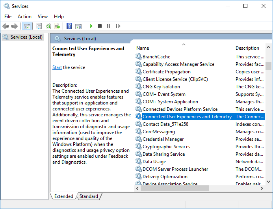Toggle Show/Hide Console Tree button

click(x=27, y=26)
